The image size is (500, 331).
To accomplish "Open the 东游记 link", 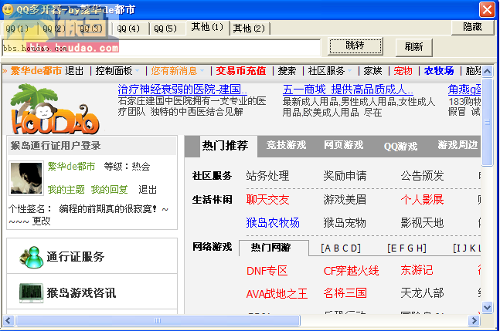I will point(417,270).
